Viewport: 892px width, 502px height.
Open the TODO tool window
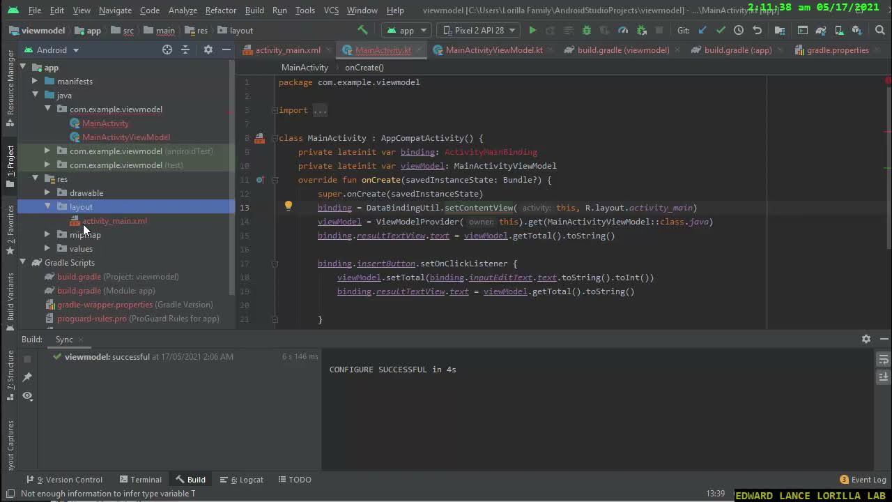click(294, 480)
